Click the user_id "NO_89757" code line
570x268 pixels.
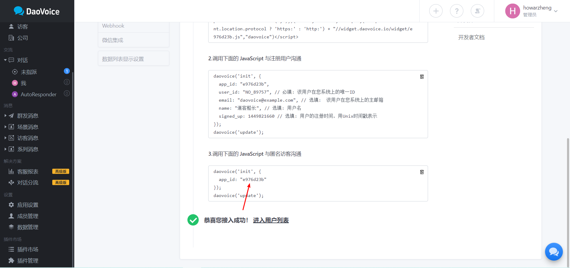coord(287,92)
